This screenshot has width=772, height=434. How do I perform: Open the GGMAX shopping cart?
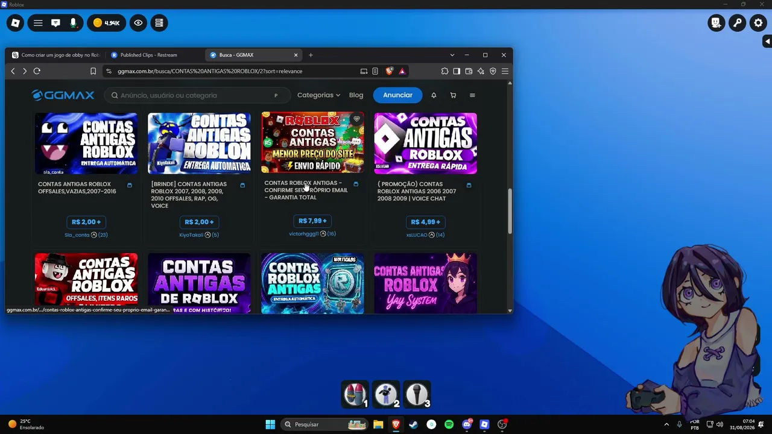point(453,95)
